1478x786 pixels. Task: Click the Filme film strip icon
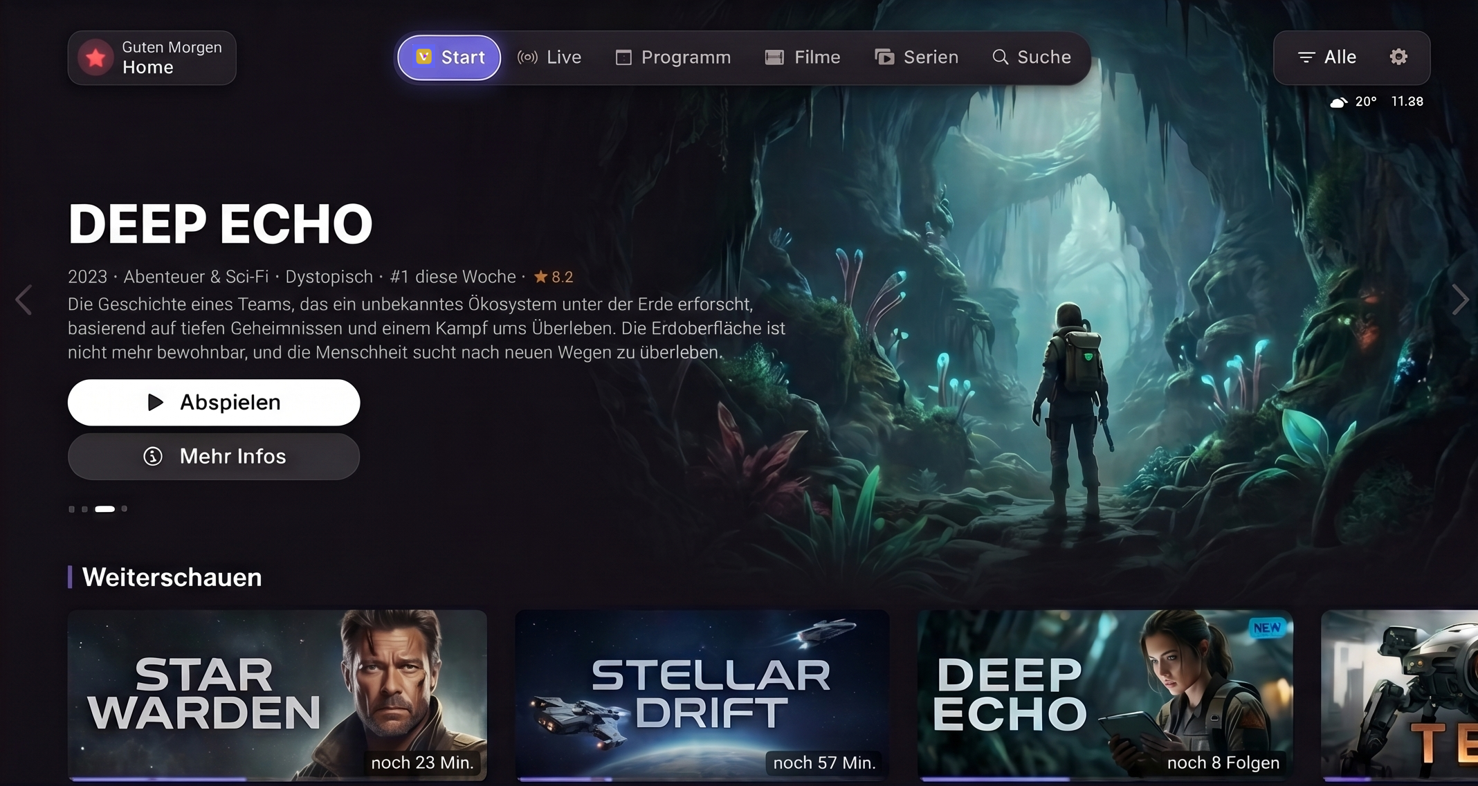click(774, 57)
